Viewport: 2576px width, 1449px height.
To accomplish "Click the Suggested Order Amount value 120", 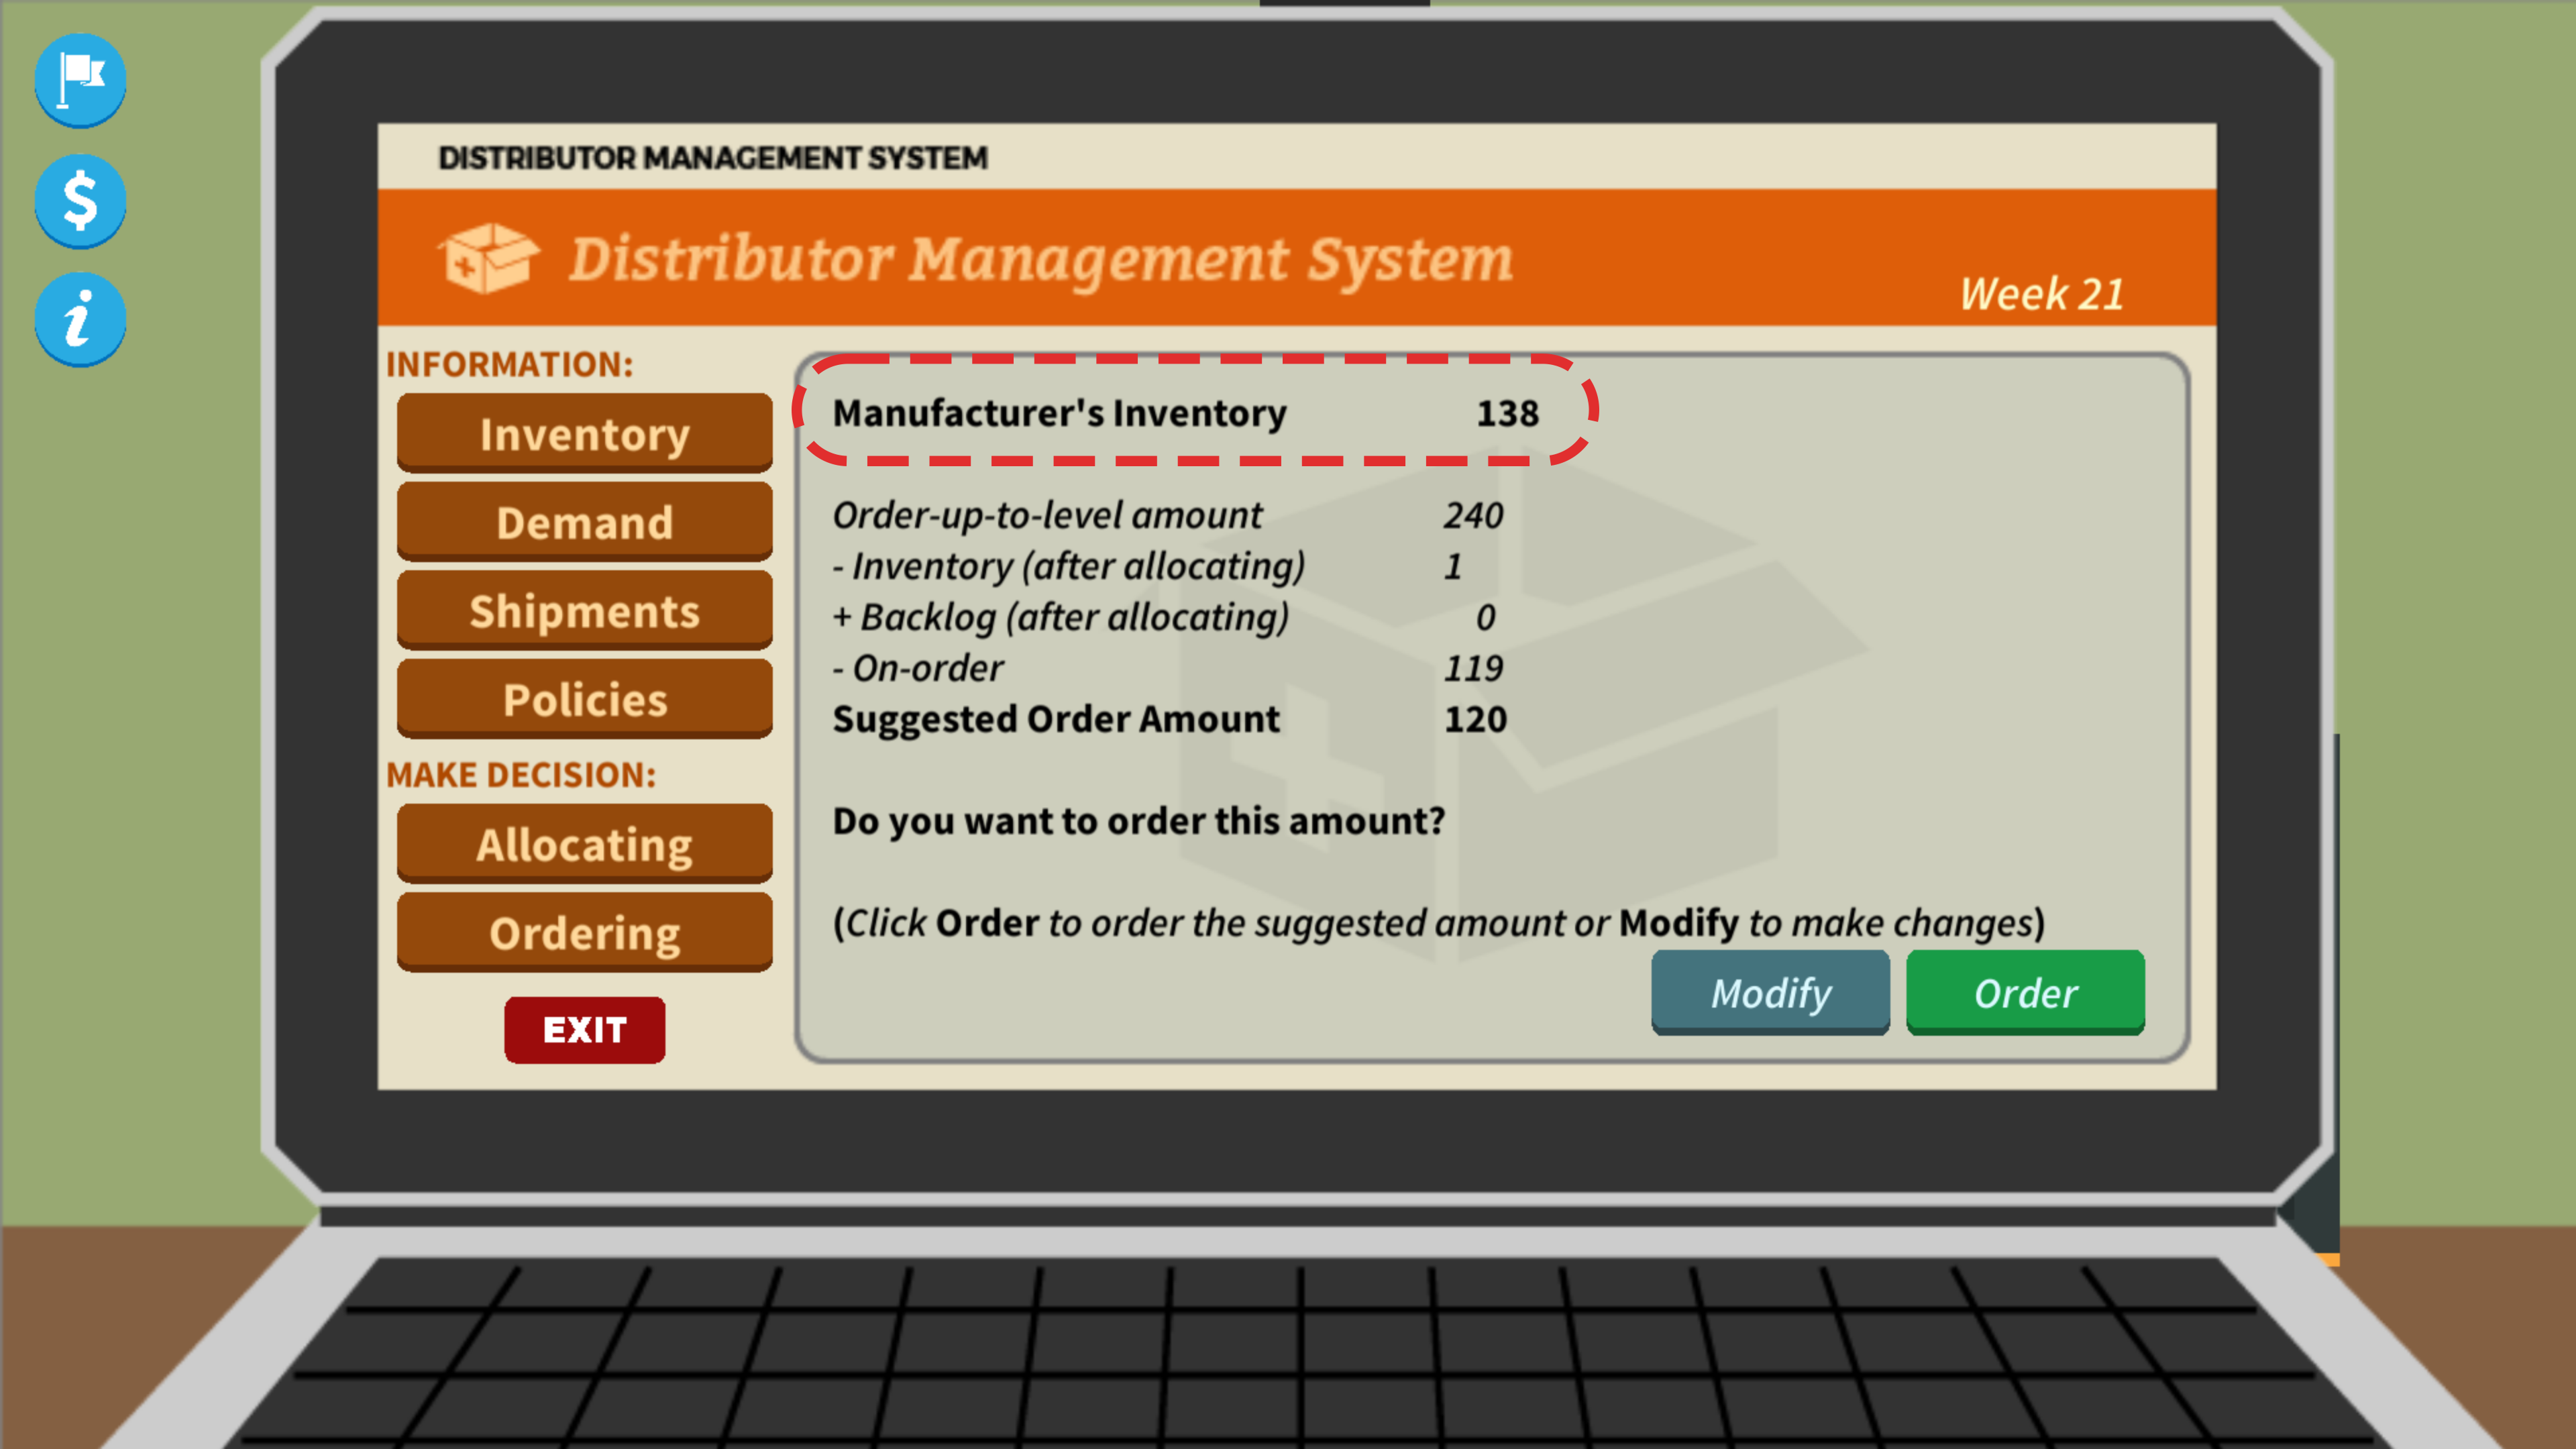I will coord(1475,719).
